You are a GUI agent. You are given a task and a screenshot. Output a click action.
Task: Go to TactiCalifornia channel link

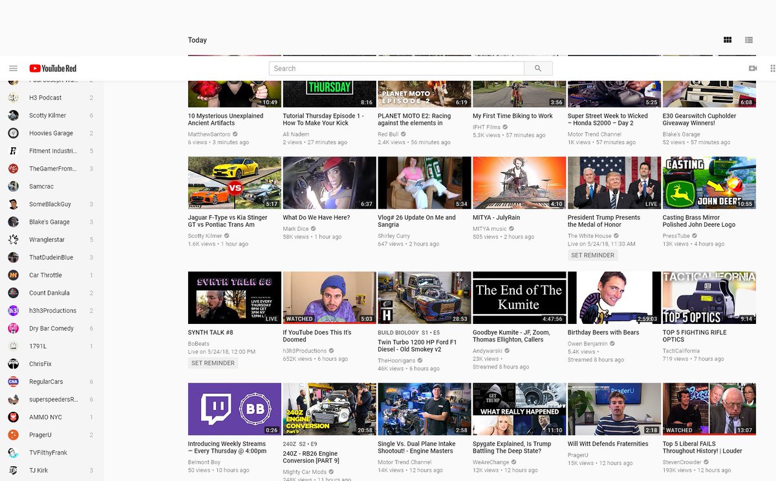681,351
